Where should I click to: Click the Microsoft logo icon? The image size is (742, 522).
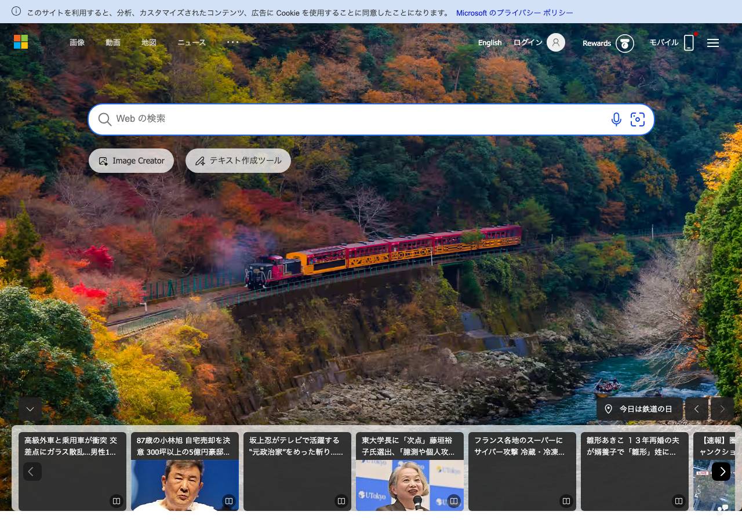[x=21, y=42]
